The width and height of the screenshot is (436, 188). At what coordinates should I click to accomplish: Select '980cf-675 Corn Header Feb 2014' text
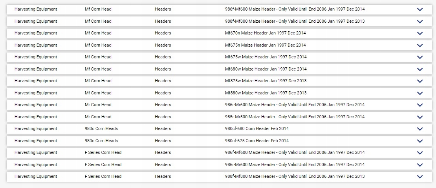tap(257, 141)
